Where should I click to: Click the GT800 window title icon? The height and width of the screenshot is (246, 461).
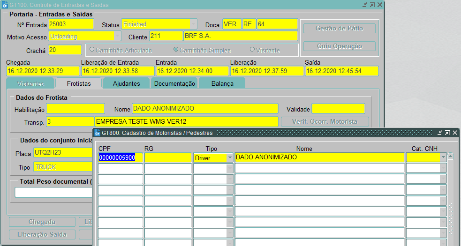pyautogui.click(x=98, y=133)
